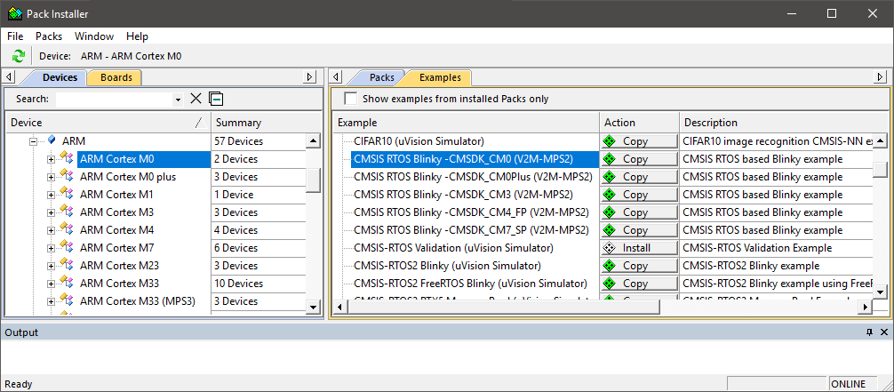
Task: Click the examples horizontal scrollbar thumb
Action: (504, 307)
